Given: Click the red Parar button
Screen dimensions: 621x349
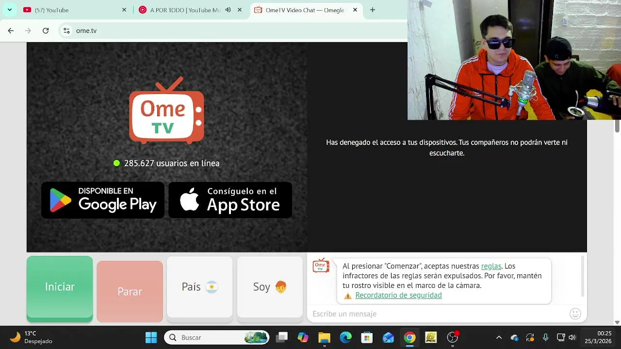Looking at the screenshot, I should tap(130, 291).
